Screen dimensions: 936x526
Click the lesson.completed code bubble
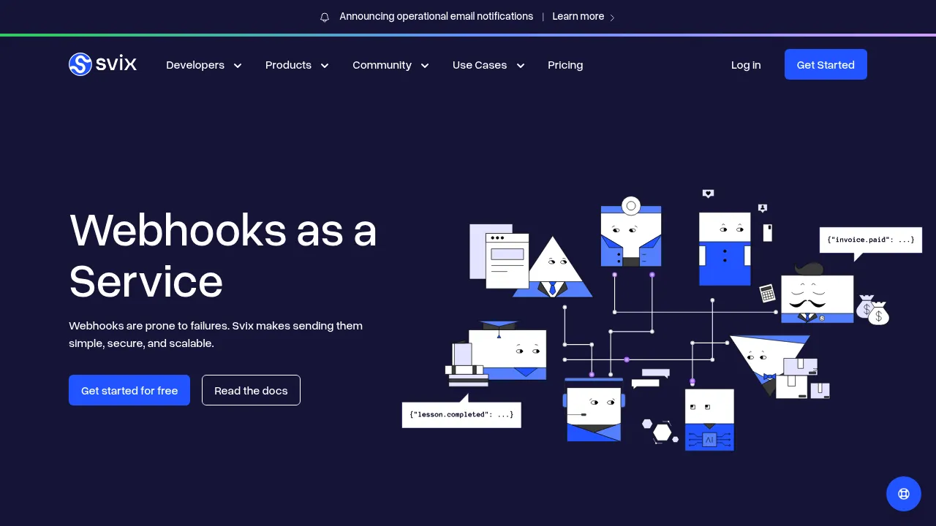tap(461, 414)
